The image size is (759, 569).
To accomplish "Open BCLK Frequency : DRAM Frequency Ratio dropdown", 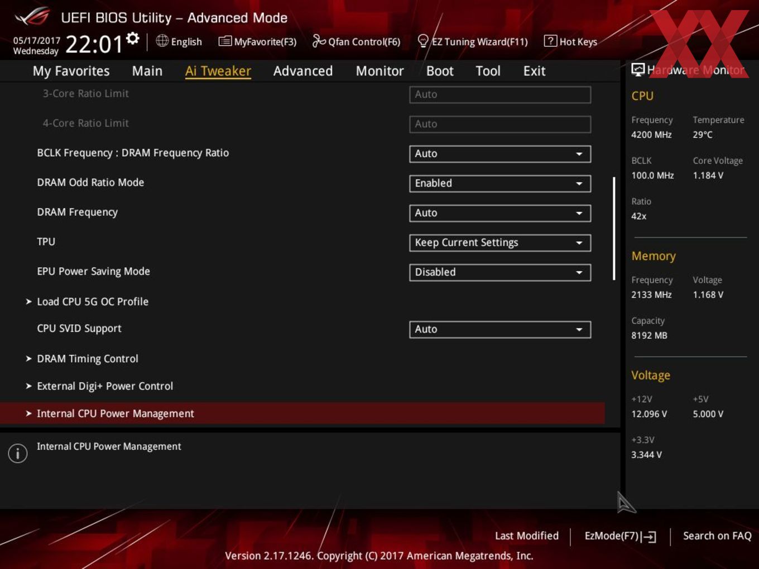I will tap(500, 154).
